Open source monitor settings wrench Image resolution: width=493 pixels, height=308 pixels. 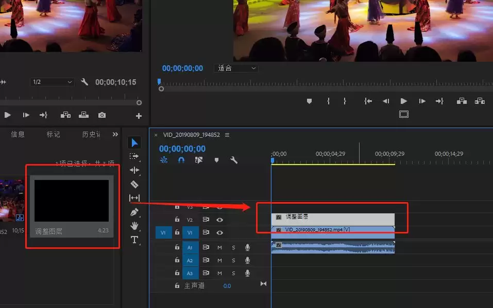84,82
